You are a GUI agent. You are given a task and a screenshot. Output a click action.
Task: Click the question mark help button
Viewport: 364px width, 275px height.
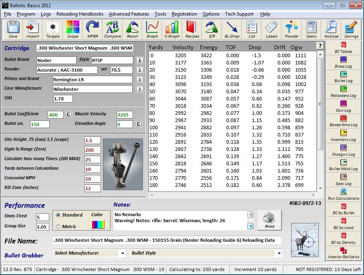point(320,46)
